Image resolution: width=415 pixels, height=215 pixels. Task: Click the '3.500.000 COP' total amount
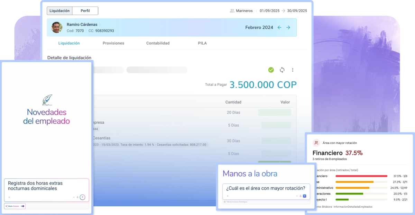[263, 85]
